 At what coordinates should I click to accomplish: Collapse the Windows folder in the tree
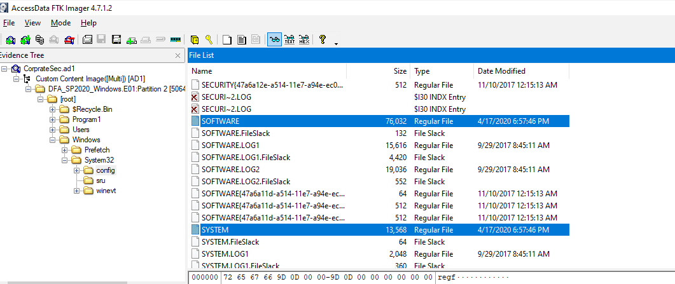click(x=53, y=140)
